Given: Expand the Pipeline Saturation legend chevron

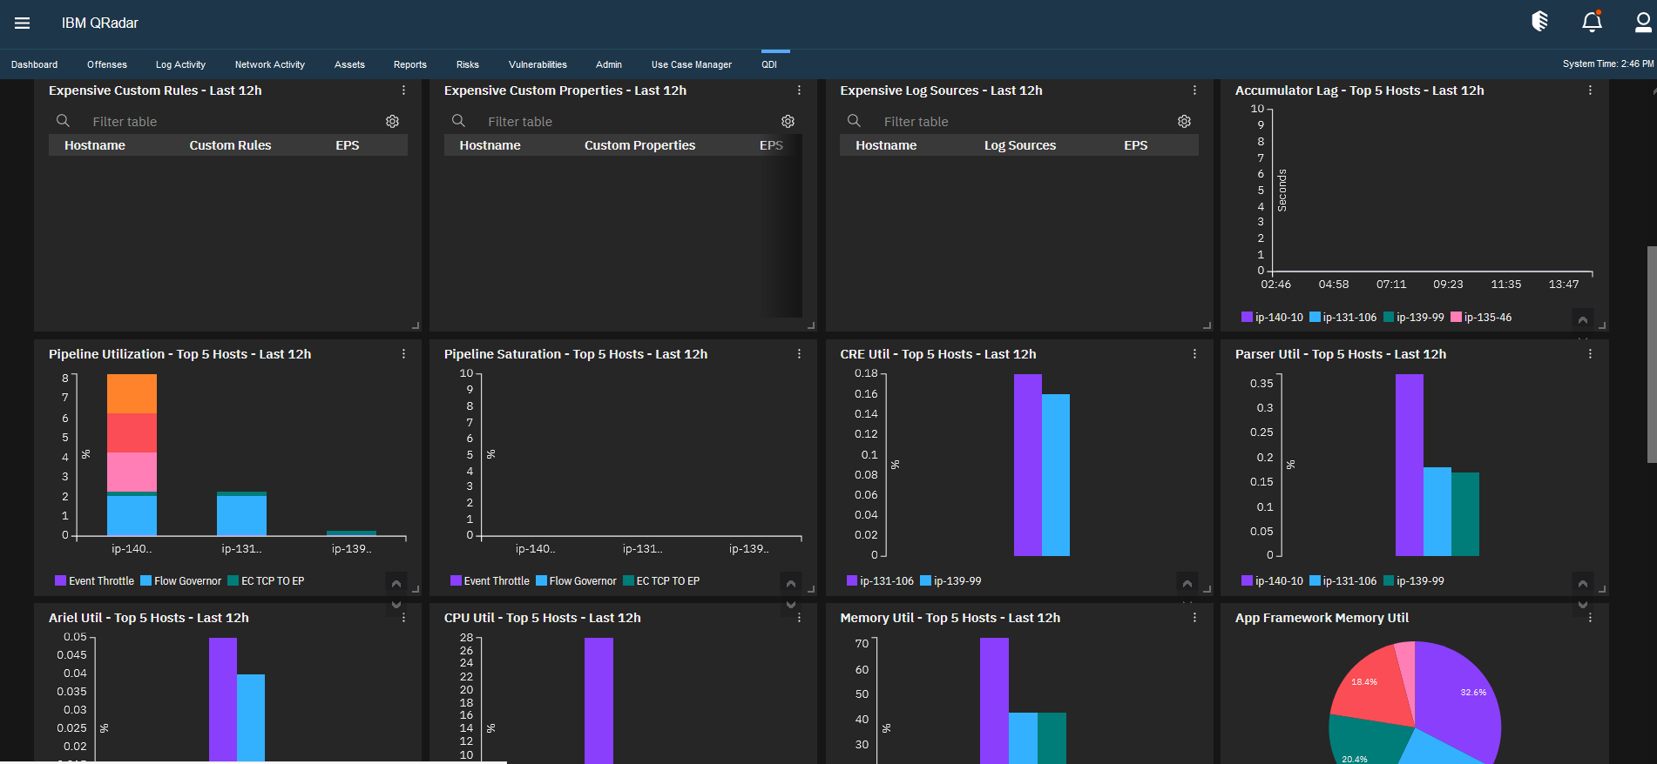Looking at the screenshot, I should tap(791, 583).
